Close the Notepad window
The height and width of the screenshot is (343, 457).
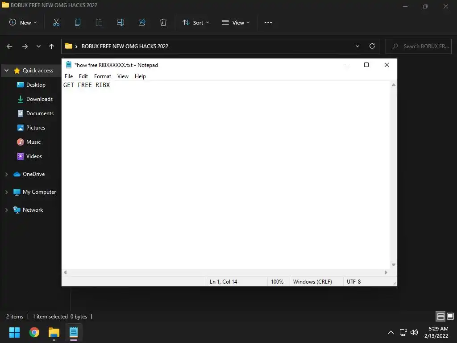coord(387,65)
